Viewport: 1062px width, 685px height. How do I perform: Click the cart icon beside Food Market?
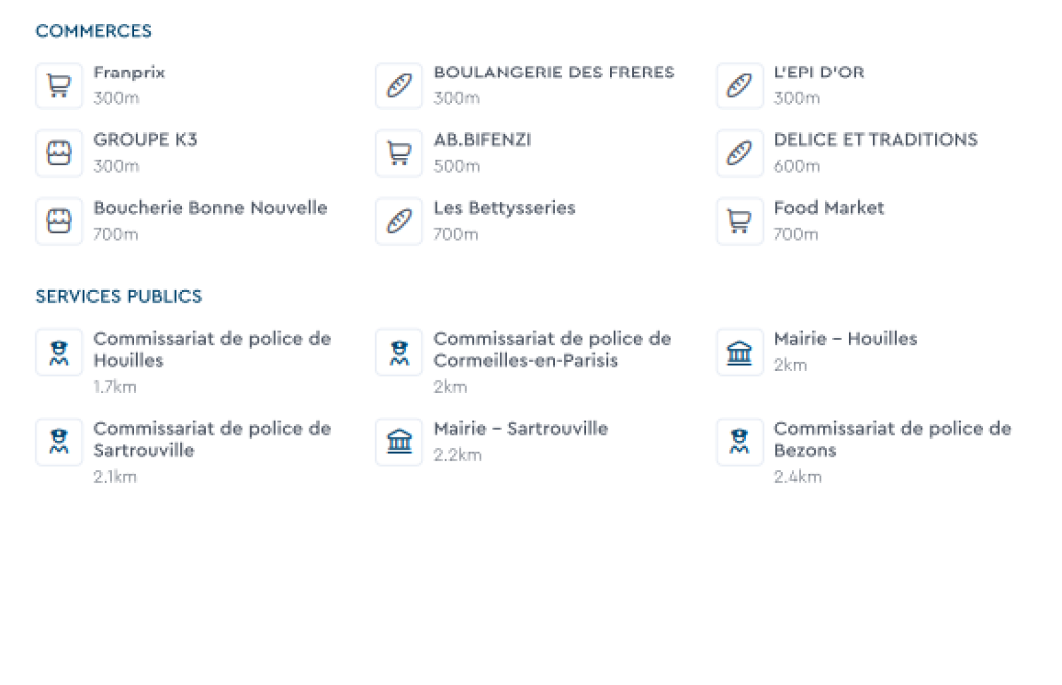point(739,221)
